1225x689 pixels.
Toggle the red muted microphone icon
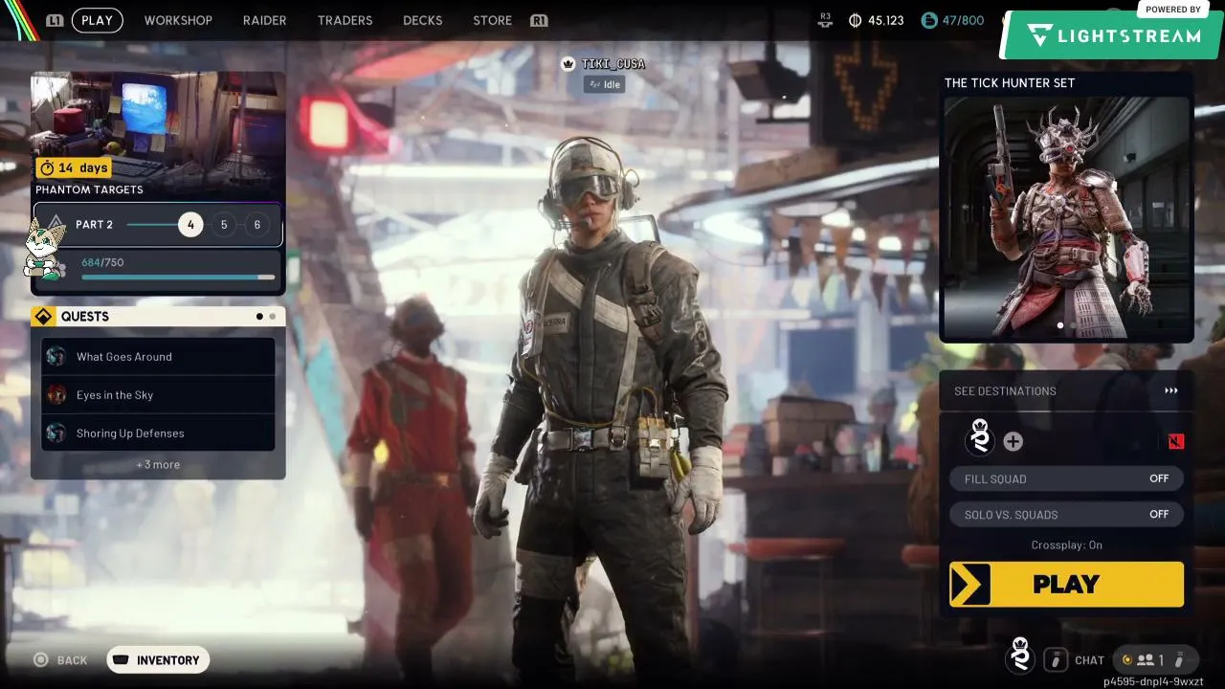point(1176,441)
